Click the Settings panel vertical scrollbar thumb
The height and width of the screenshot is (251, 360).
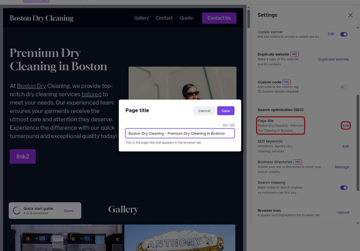[358, 143]
